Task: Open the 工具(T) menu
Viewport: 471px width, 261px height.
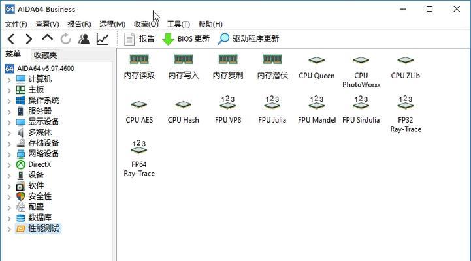Action: 178,24
